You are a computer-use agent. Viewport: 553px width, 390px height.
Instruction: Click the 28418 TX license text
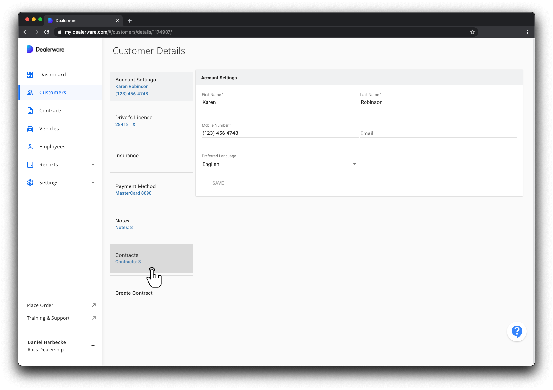tap(125, 125)
